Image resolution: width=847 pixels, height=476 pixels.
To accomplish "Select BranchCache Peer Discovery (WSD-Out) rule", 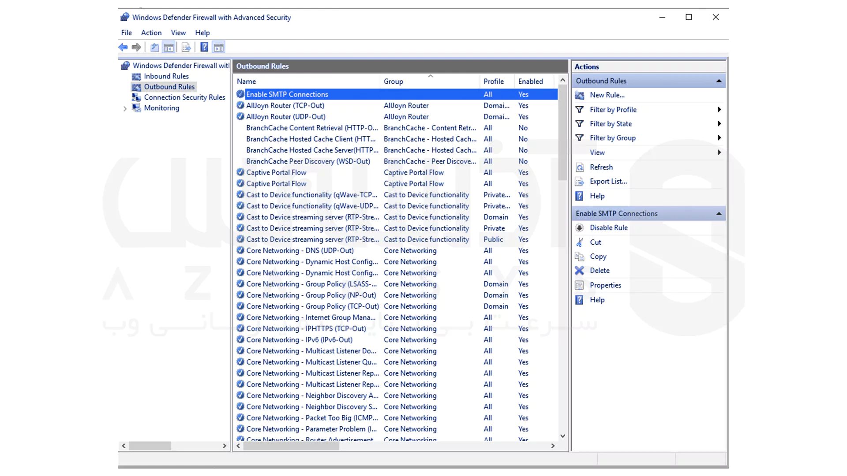I will [x=397, y=161].
